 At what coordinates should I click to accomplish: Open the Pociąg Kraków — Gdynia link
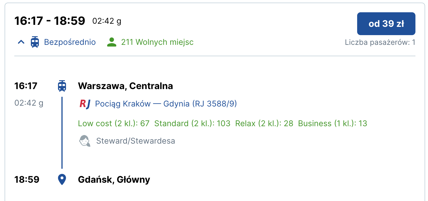166,104
